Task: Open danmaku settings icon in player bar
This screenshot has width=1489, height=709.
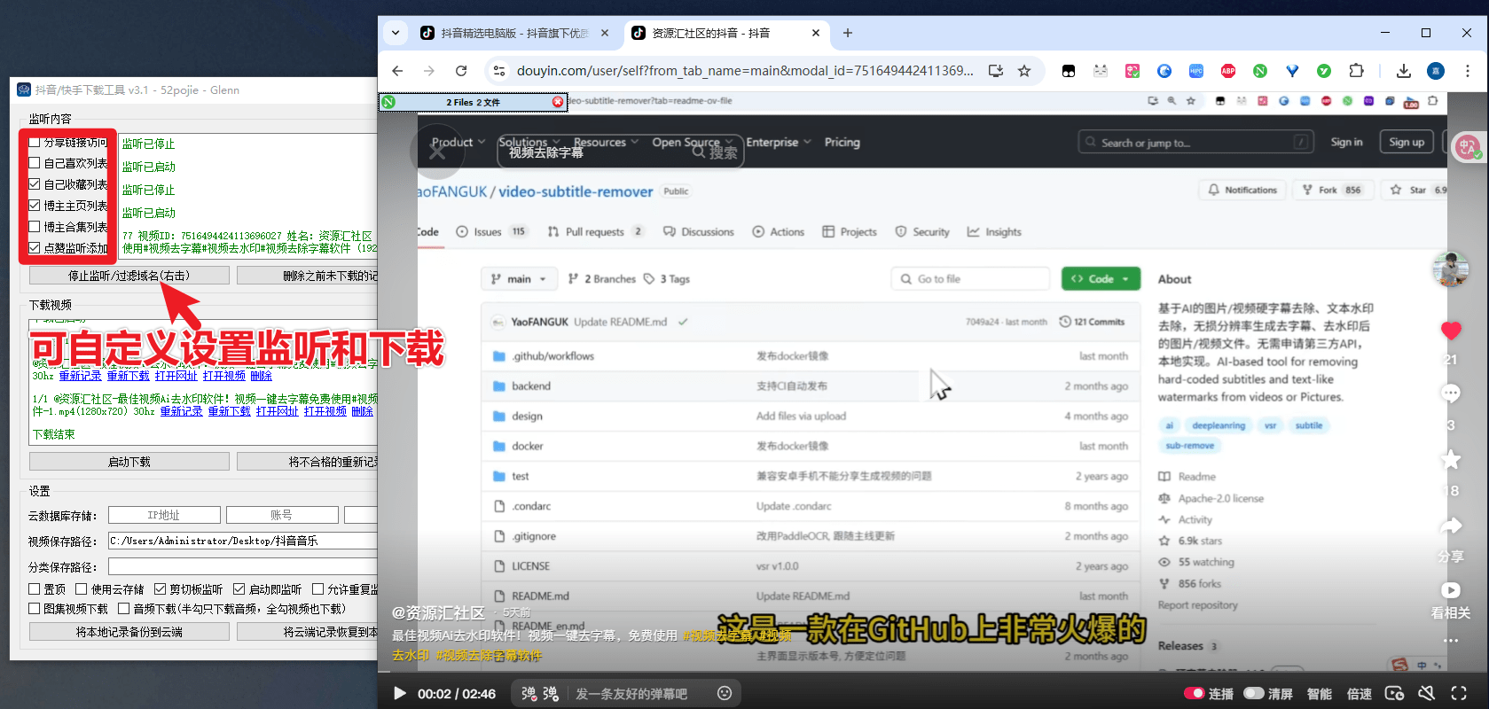Action: [x=551, y=693]
